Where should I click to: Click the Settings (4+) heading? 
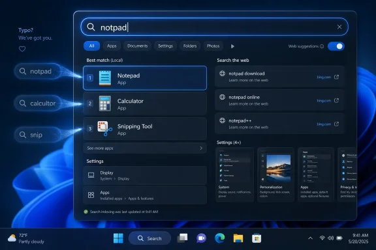coord(228,143)
